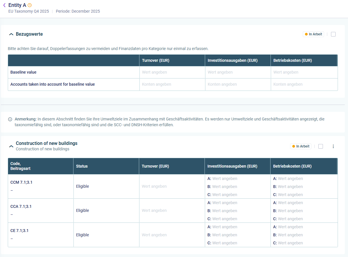Click the info icon beside Anmerkung
The height and width of the screenshot is (257, 348).
click(x=10, y=119)
